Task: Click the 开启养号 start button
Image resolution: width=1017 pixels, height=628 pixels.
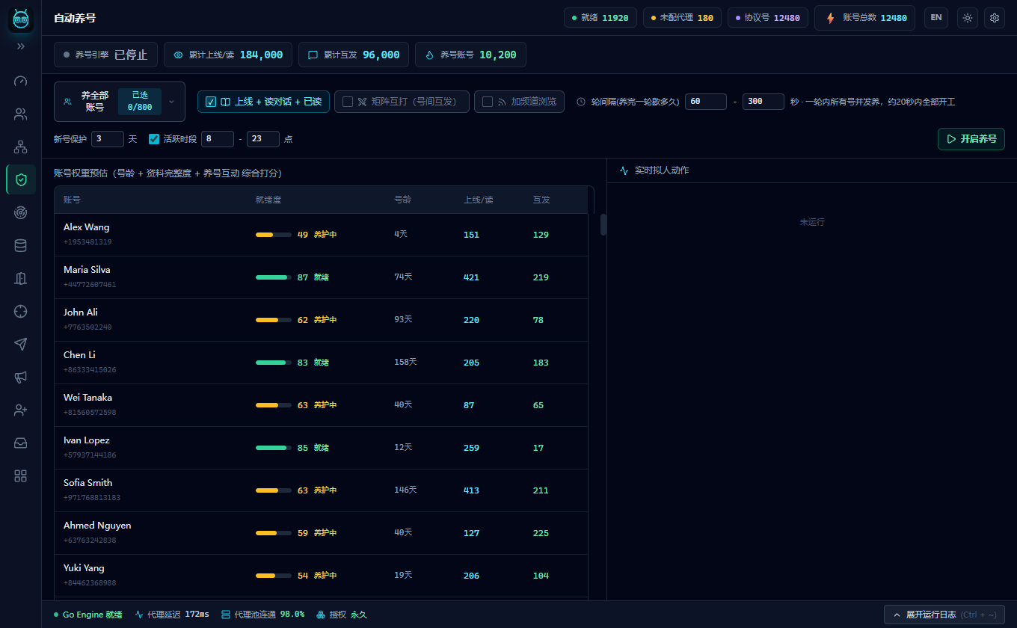Action: 971,139
